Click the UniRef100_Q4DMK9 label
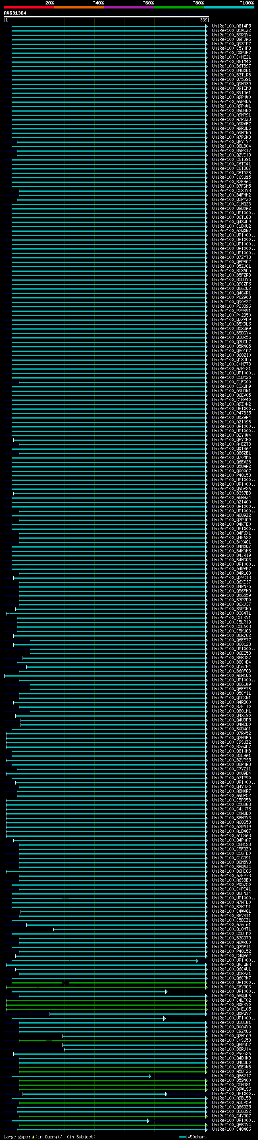 click(231, 1058)
